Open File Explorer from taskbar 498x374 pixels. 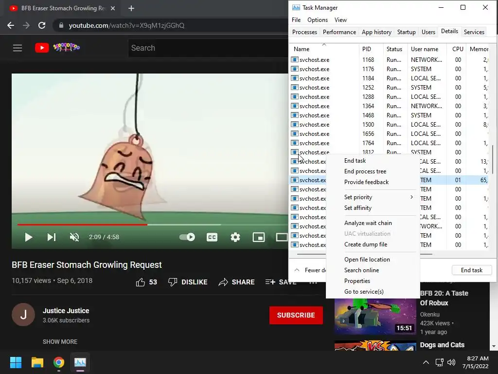[x=37, y=362]
